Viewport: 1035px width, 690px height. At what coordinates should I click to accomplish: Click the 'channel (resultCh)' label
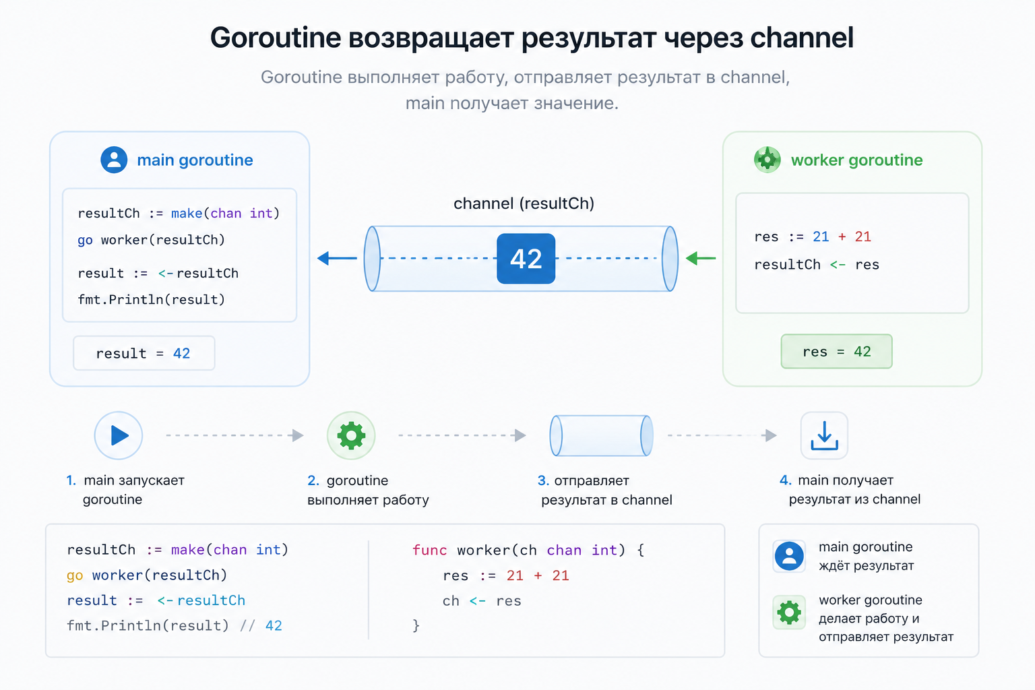click(x=524, y=203)
